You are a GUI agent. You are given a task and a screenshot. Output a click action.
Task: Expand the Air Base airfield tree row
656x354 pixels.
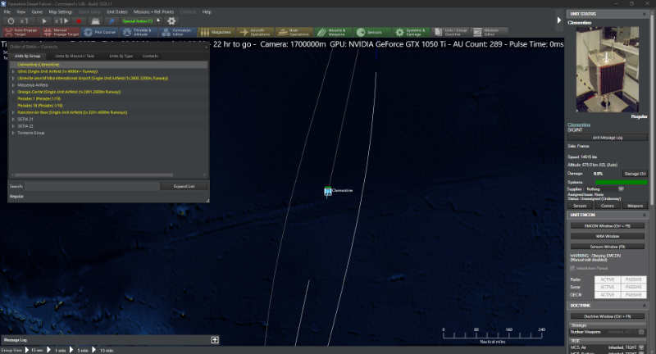pos(13,112)
